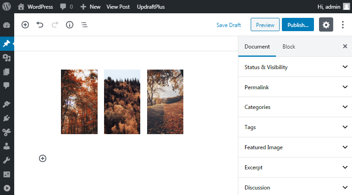Click the Publish button

click(297, 25)
